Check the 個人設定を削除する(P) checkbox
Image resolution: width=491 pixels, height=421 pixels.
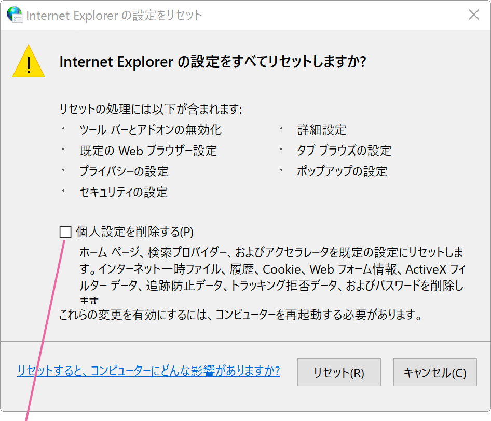(x=65, y=232)
